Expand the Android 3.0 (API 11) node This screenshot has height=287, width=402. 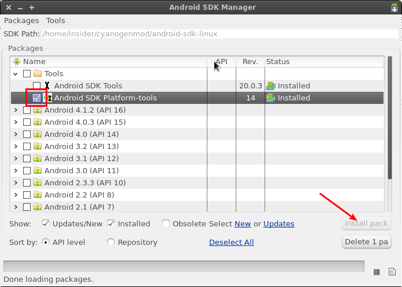[x=16, y=171]
